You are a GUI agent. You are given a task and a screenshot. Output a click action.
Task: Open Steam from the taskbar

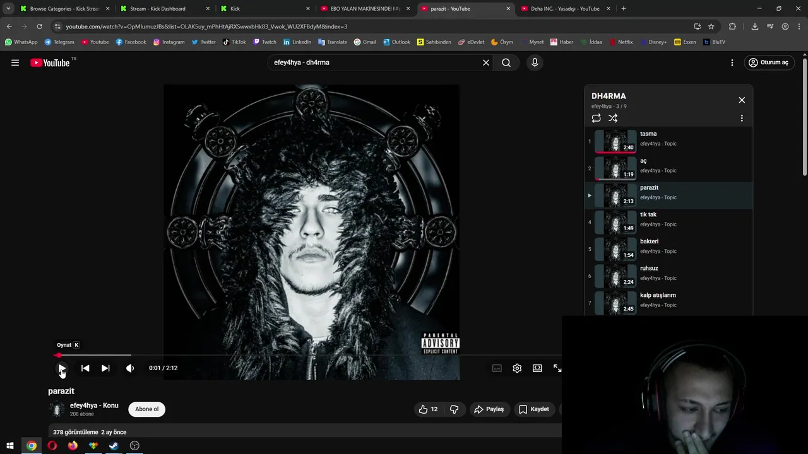tap(114, 446)
